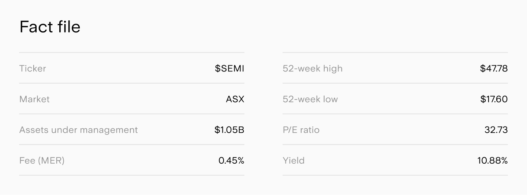Select the Market label

[34, 99]
